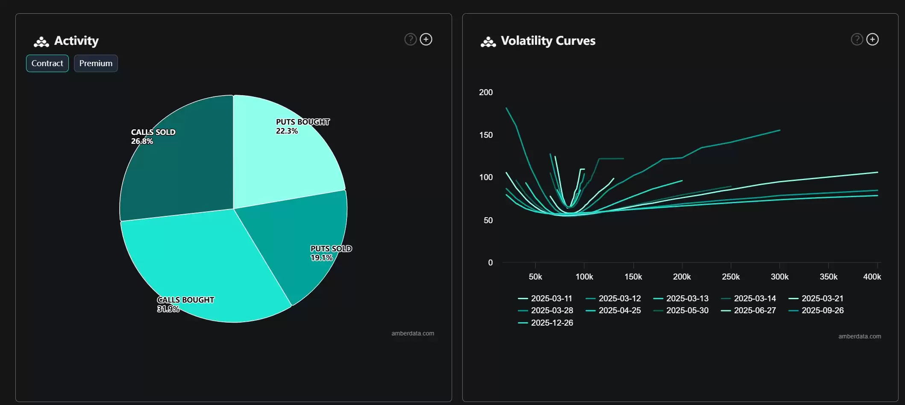Hide the 2025-03-14 curve via the legend
This screenshot has height=405, width=905.
(x=748, y=298)
